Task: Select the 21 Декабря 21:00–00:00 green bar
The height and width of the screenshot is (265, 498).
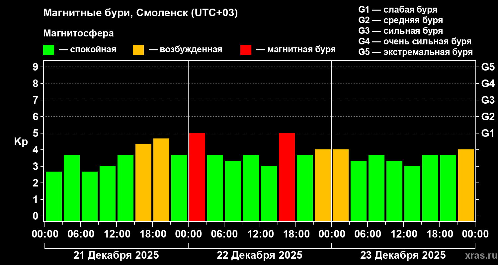Action: coord(179,188)
